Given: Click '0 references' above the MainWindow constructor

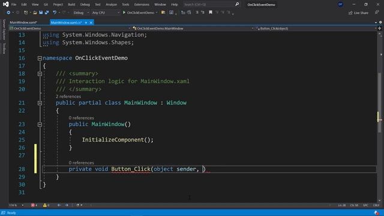Looking at the screenshot, I should [81, 118].
